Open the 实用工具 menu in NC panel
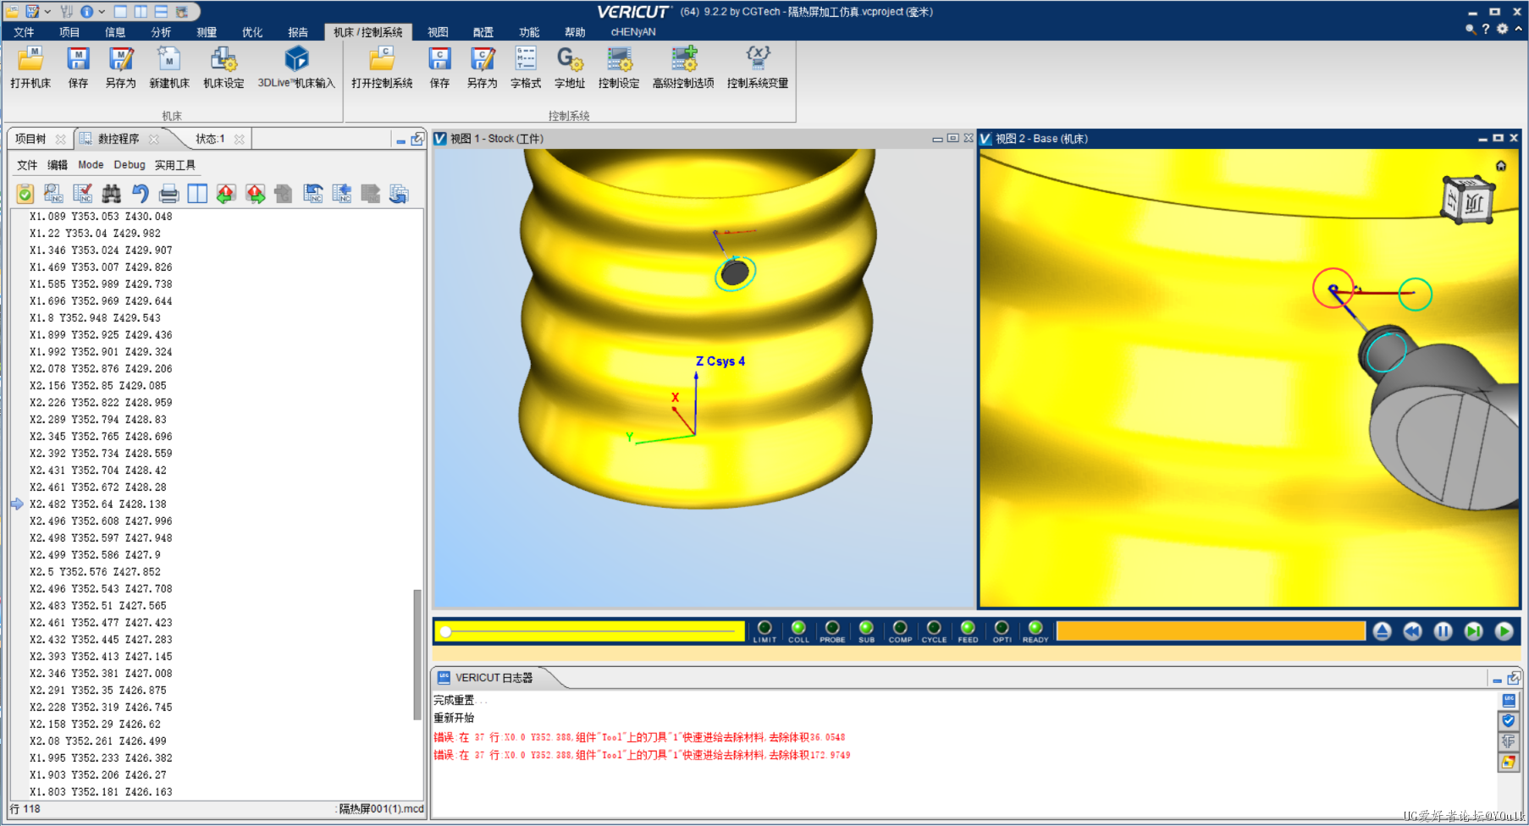Image resolution: width=1529 pixels, height=826 pixels. 175,165
